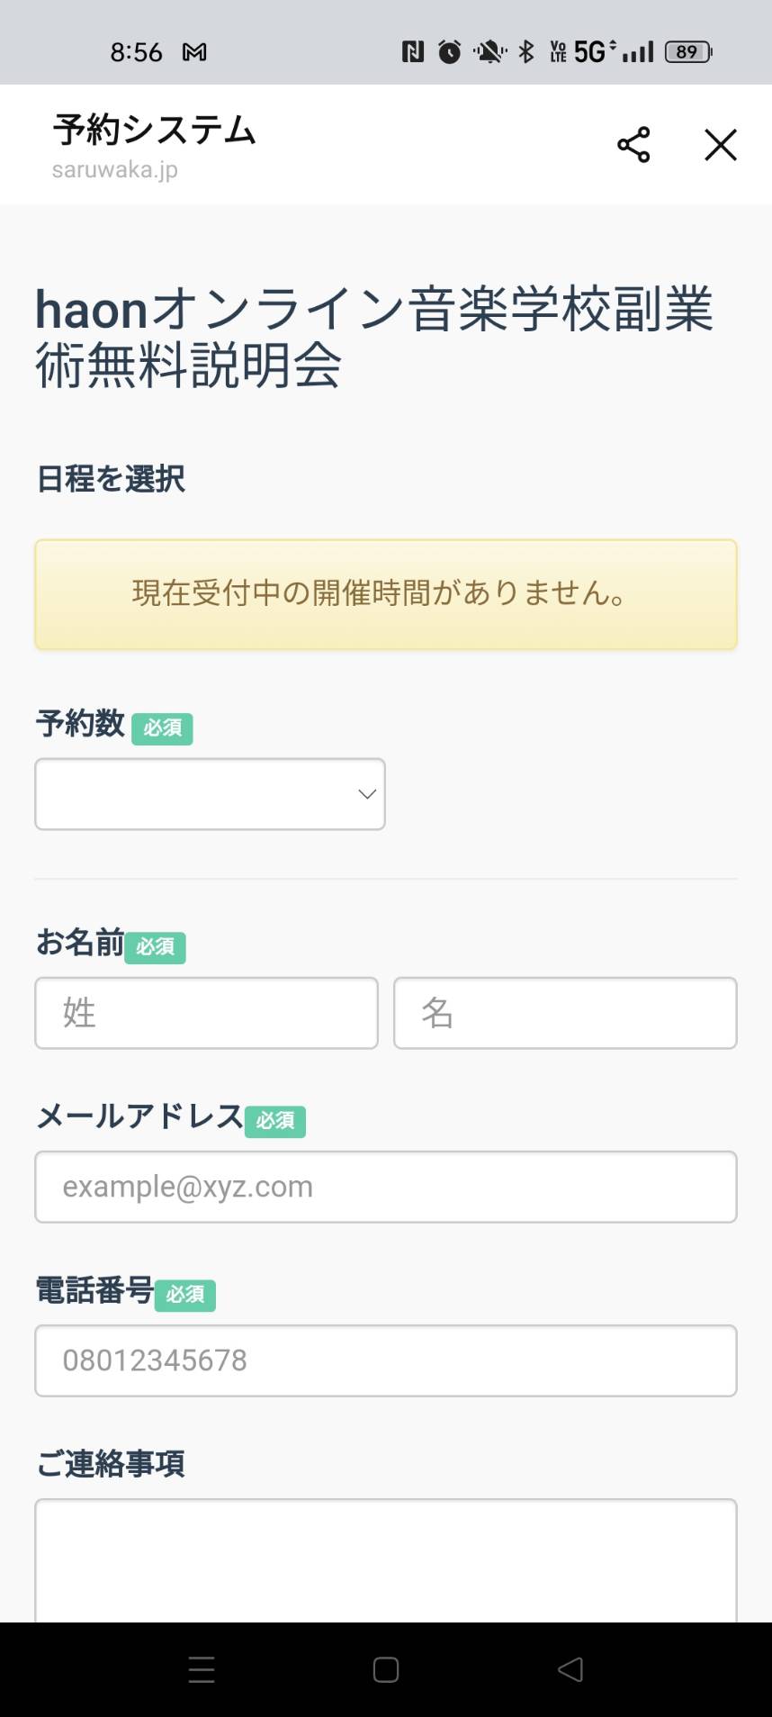Tap the share icon in header
This screenshot has width=772, height=1717.
click(x=633, y=145)
